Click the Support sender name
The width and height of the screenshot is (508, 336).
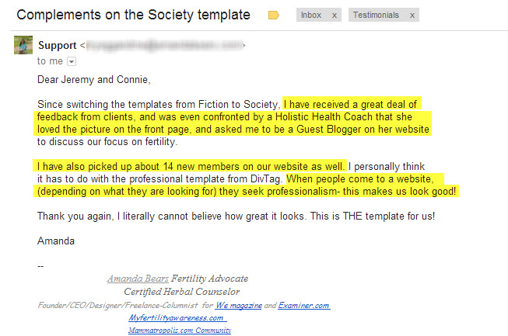point(58,46)
